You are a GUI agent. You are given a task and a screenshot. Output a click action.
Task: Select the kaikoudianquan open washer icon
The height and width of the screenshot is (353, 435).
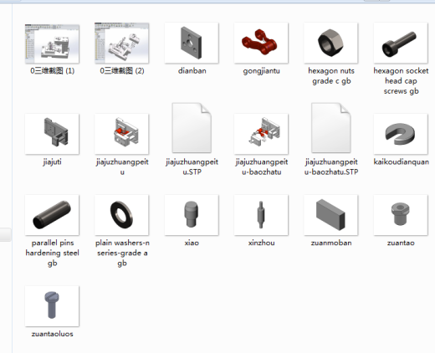point(401,134)
